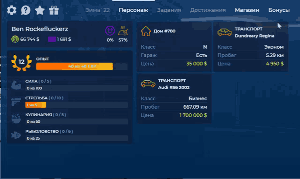Image resolution: width=300 pixels, height=179 pixels.
Task: Click the house class value N
Action: coord(205,47)
